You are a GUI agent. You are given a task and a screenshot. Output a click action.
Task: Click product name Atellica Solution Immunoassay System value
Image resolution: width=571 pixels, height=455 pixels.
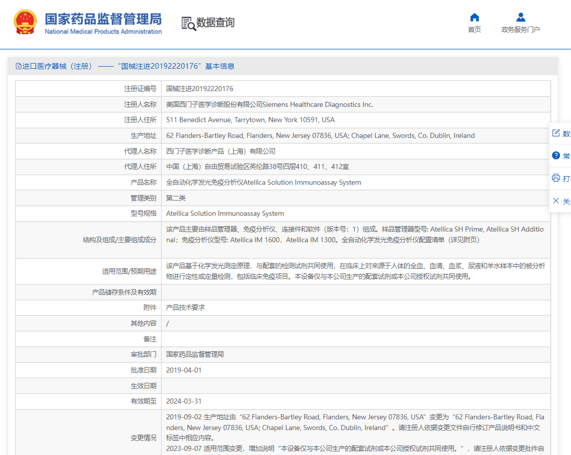tap(264, 182)
